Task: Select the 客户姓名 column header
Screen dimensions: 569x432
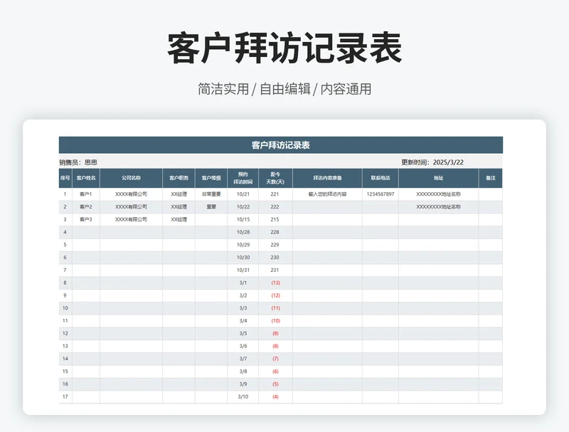Action: click(x=86, y=178)
